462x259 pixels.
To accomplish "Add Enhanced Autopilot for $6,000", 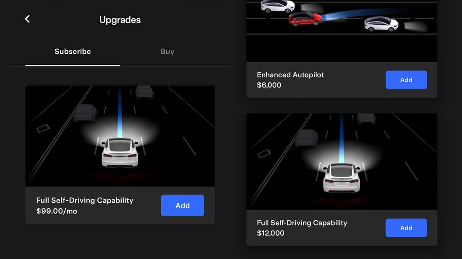I will pos(406,80).
